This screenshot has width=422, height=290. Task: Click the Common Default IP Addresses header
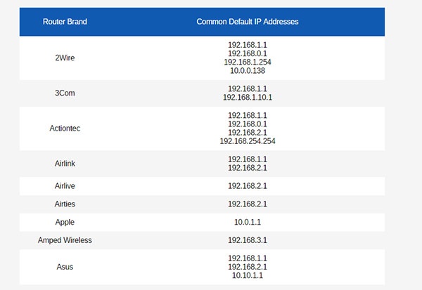pyautogui.click(x=247, y=22)
